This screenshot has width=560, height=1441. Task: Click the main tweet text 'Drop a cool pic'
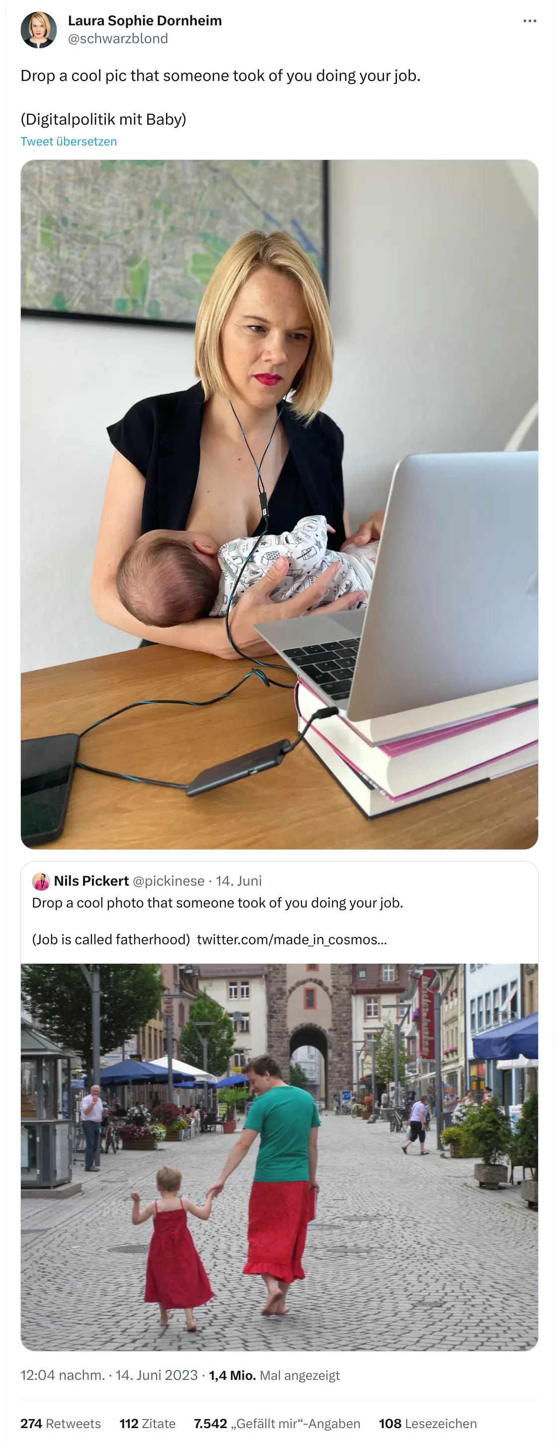pyautogui.click(x=221, y=76)
